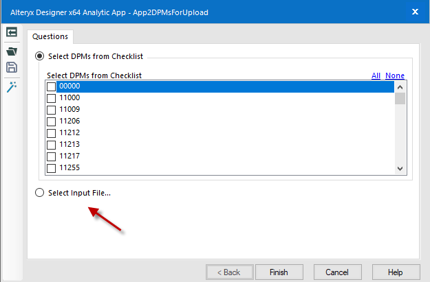Click the Cancel button

[x=337, y=272]
